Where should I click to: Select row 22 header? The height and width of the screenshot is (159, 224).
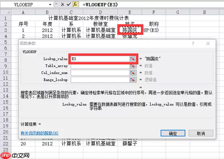5,143
